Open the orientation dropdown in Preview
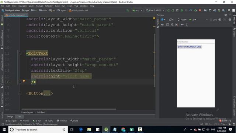Image resolution: width=236 pixels, height=133 pixels. [x=171, y=20]
